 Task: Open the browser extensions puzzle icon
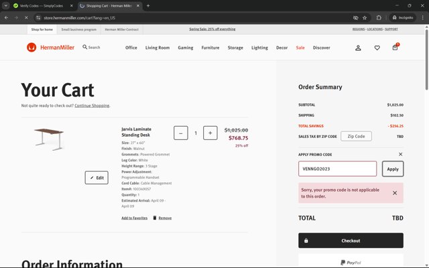pos(379,18)
